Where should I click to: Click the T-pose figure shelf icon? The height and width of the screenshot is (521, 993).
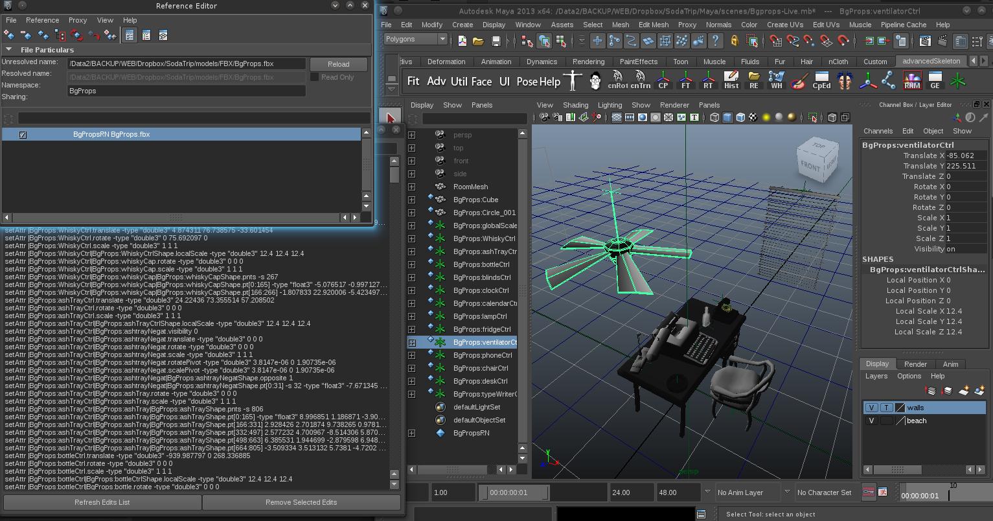573,81
